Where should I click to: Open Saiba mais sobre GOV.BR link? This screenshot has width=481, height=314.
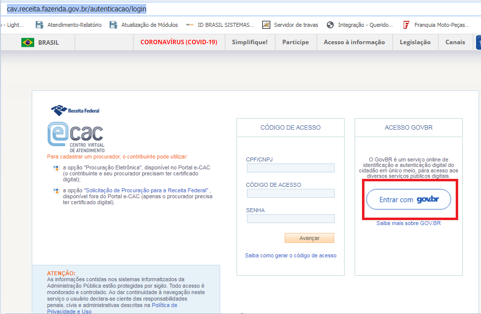[409, 224]
